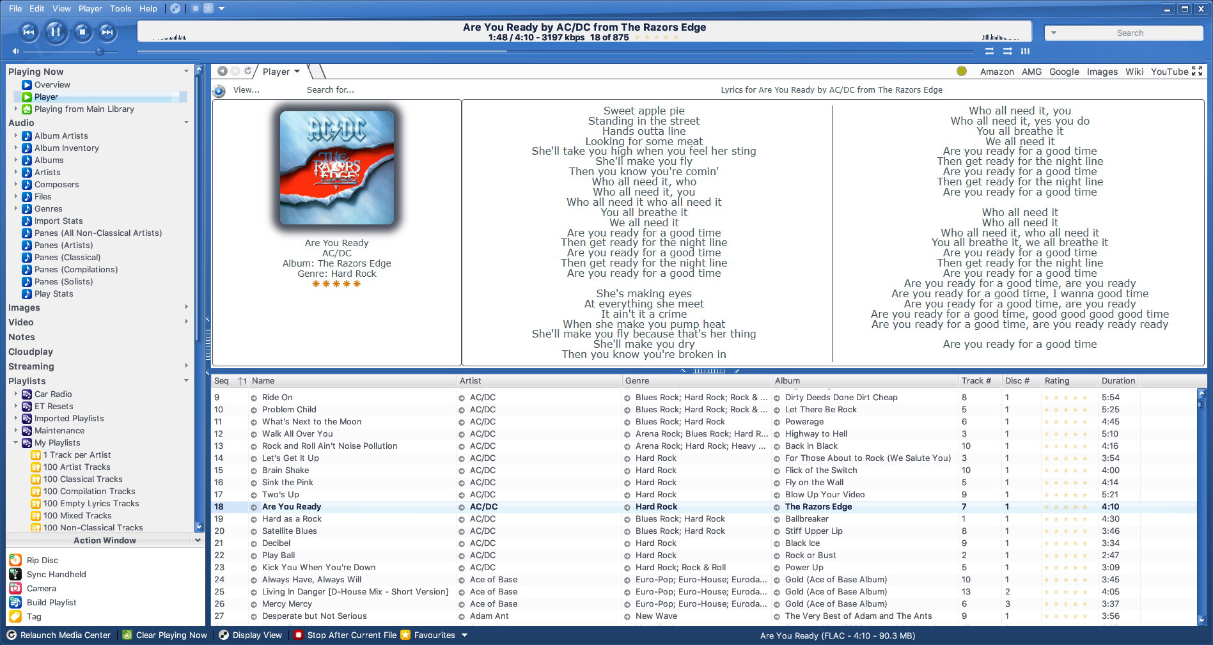Expand Playing from Main Library
The image size is (1213, 645).
coord(16,109)
